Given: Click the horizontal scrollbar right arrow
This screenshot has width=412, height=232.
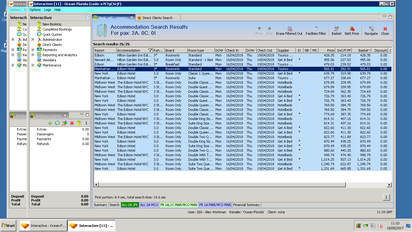Looking at the screenshot, I should click(389, 185).
